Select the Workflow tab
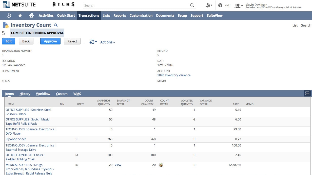 tap(43, 94)
